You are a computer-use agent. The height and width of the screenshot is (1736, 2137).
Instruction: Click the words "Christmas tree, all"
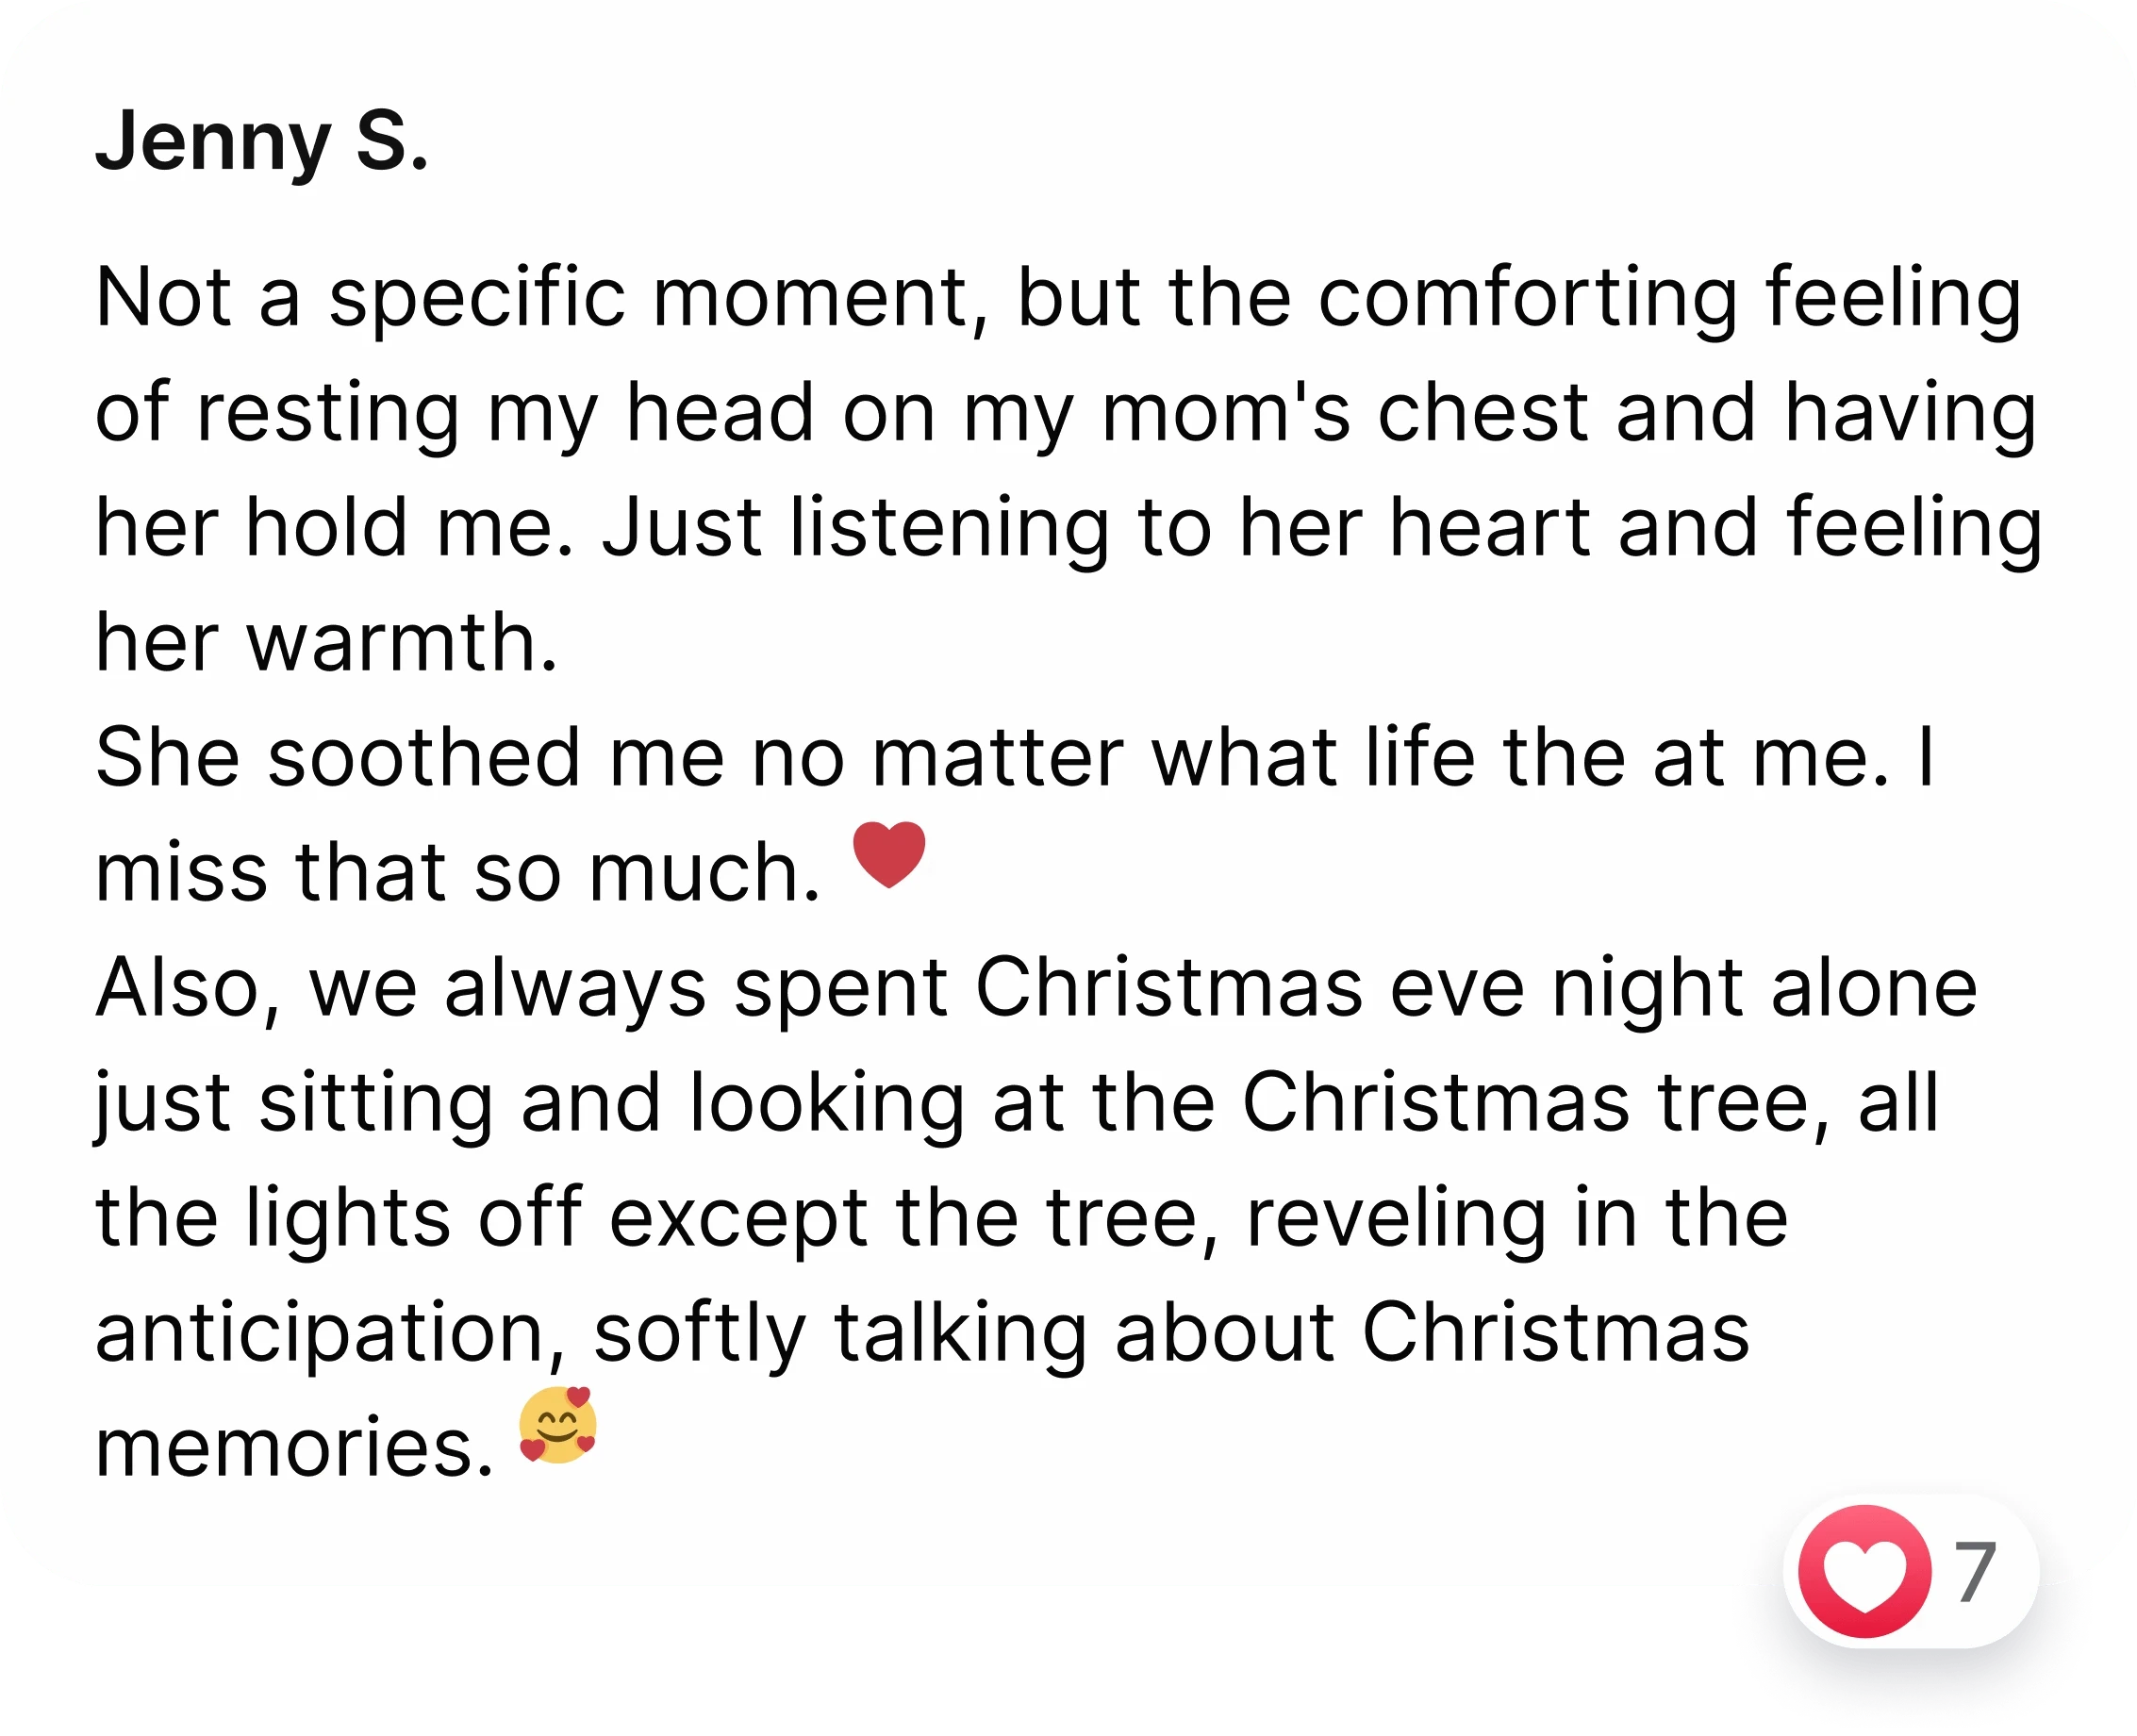1590,1102
